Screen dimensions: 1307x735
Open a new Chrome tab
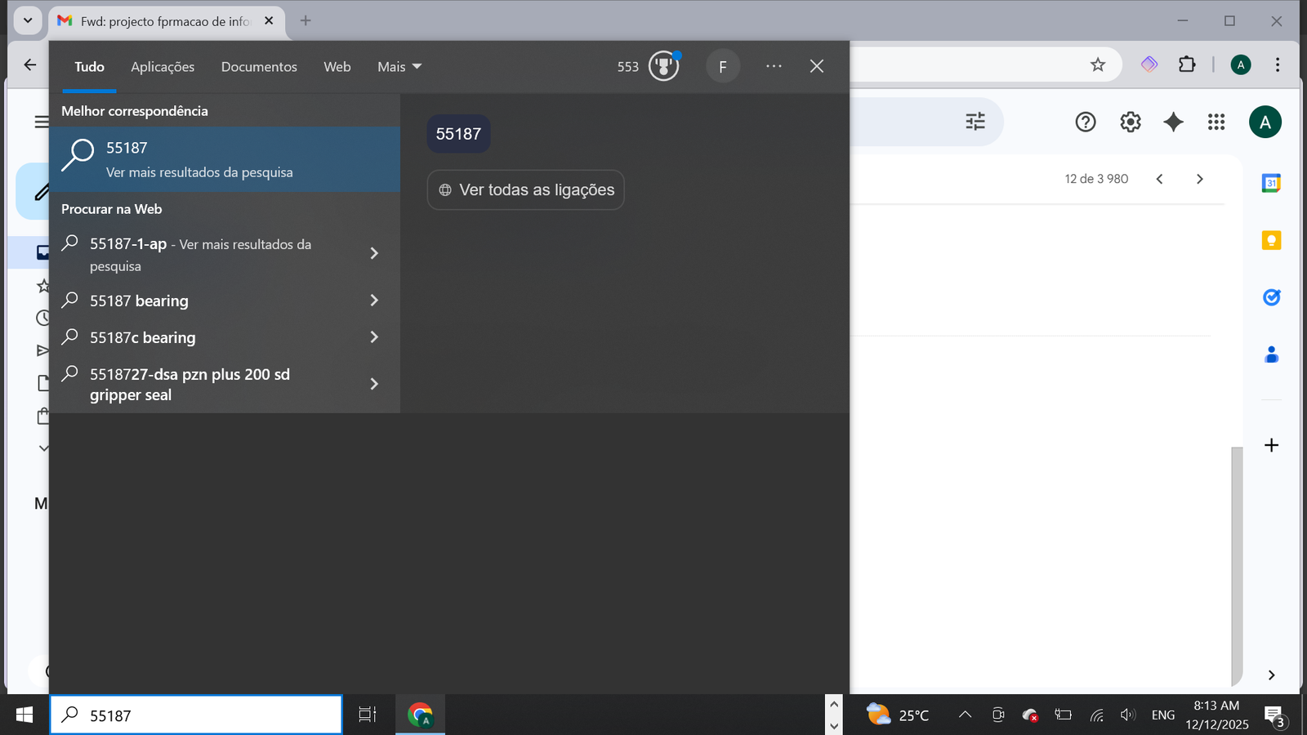(x=306, y=20)
